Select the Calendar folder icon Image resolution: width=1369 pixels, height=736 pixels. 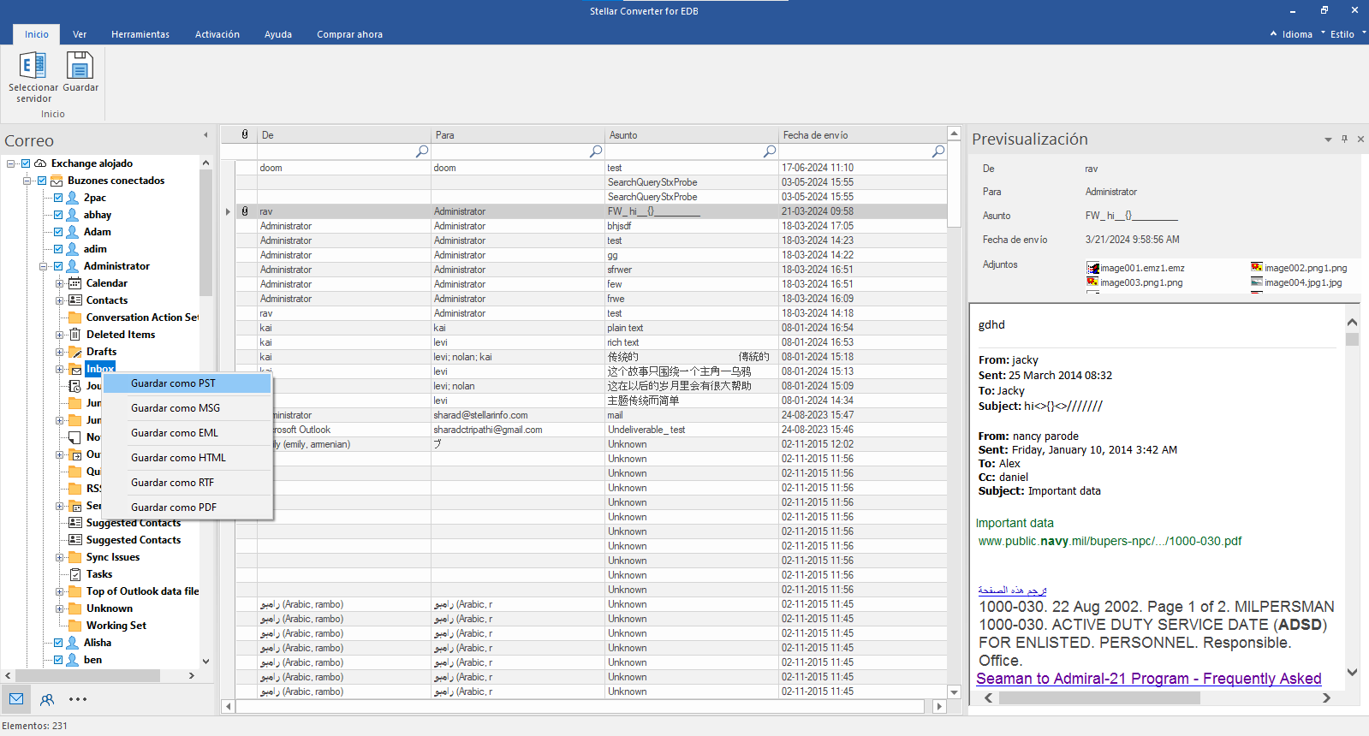click(x=75, y=283)
